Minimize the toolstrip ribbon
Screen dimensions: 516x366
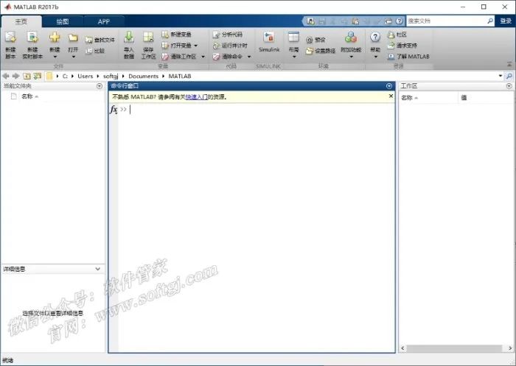click(509, 64)
